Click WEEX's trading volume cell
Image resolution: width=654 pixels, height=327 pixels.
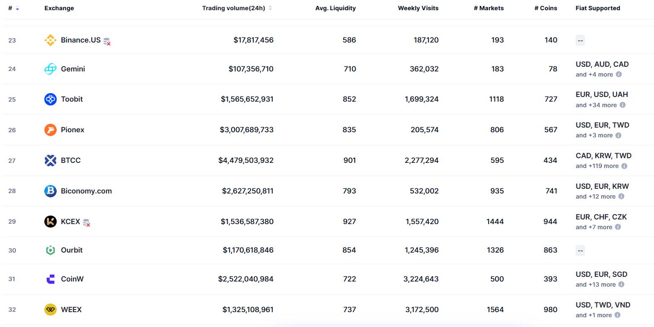248,310
